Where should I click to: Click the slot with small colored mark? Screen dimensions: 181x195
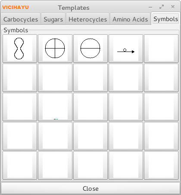click(55, 107)
